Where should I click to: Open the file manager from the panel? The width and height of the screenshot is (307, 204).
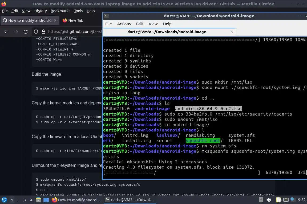click(38, 200)
